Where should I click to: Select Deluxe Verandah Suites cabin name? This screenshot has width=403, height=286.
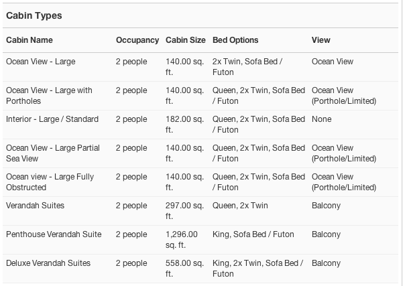(48, 263)
